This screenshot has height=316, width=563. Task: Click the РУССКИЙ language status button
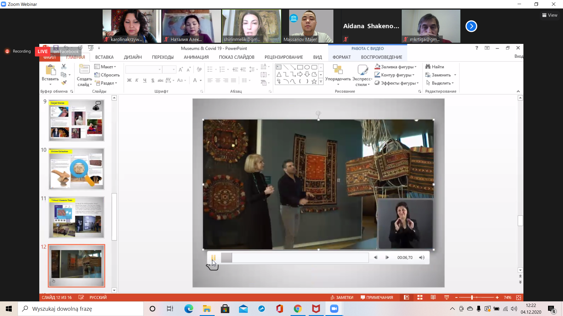(x=98, y=297)
